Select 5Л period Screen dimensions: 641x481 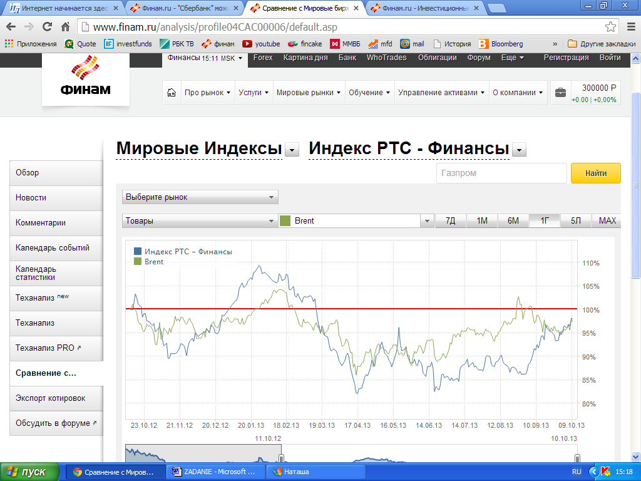(576, 221)
